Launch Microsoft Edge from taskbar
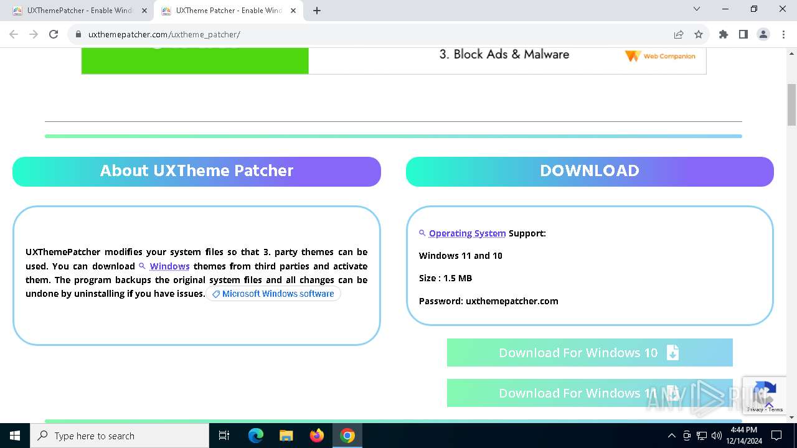 pyautogui.click(x=256, y=436)
